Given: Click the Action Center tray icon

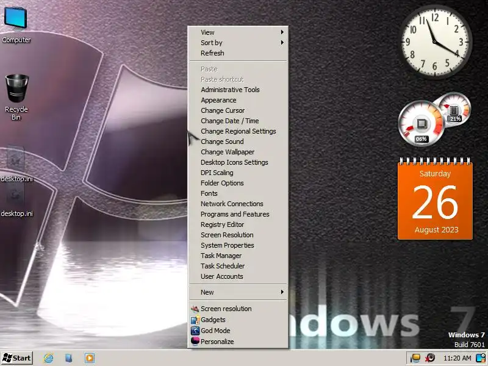Looking at the screenshot, I should pos(415,358).
